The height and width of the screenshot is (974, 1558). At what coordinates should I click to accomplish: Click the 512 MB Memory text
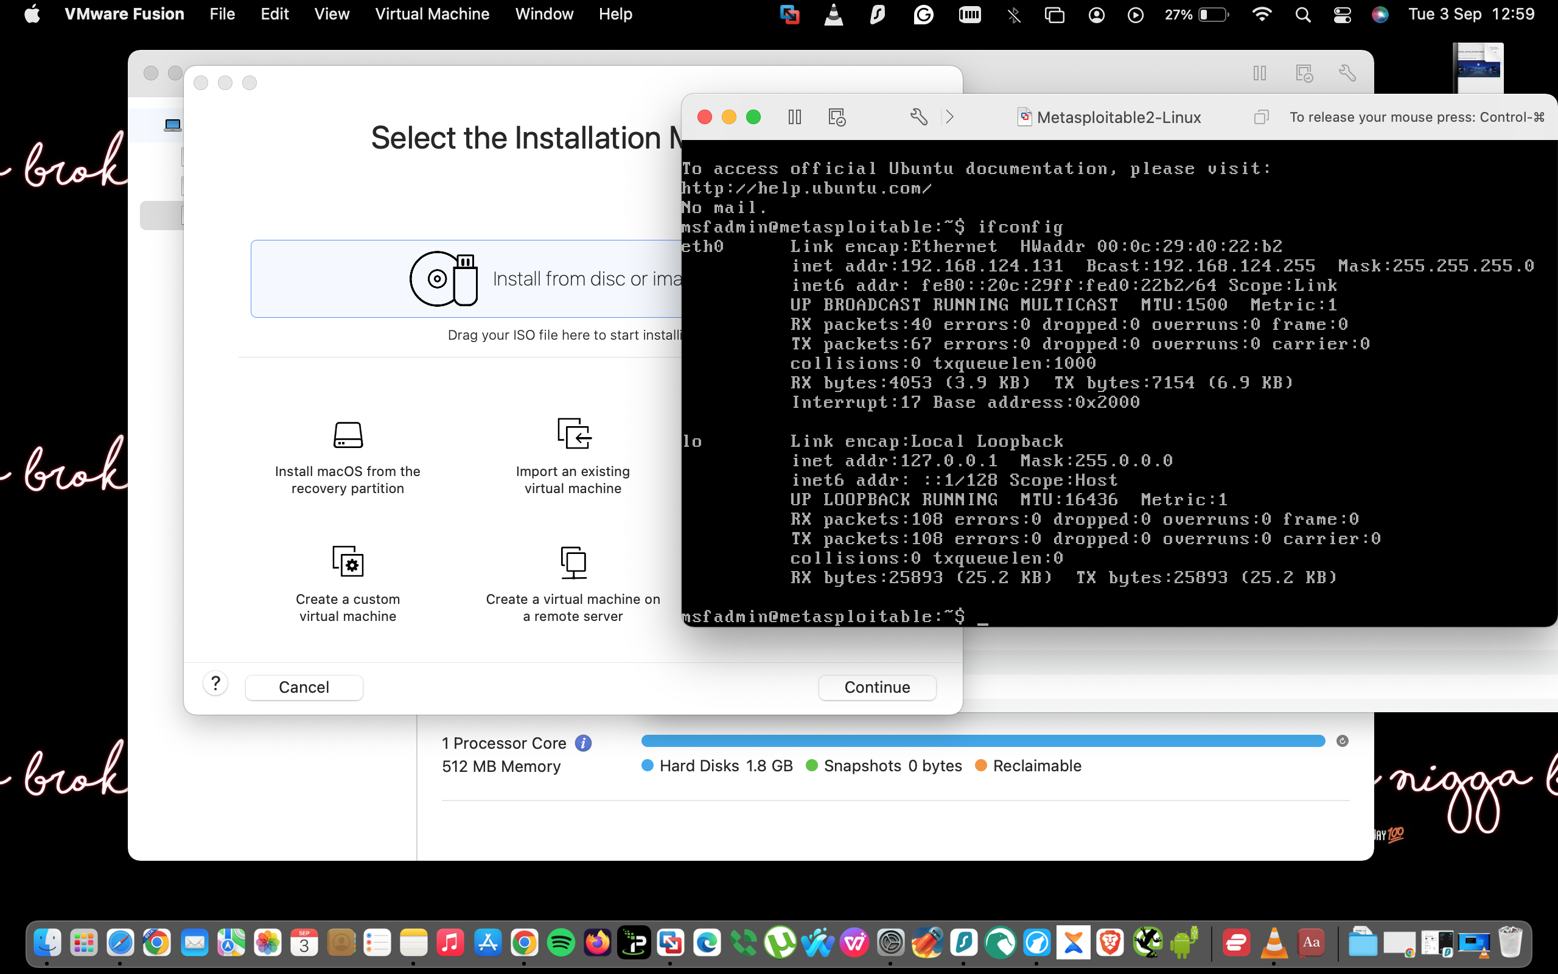point(501,766)
